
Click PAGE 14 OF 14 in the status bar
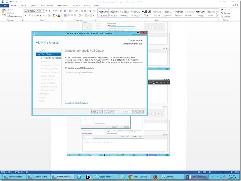(7, 172)
